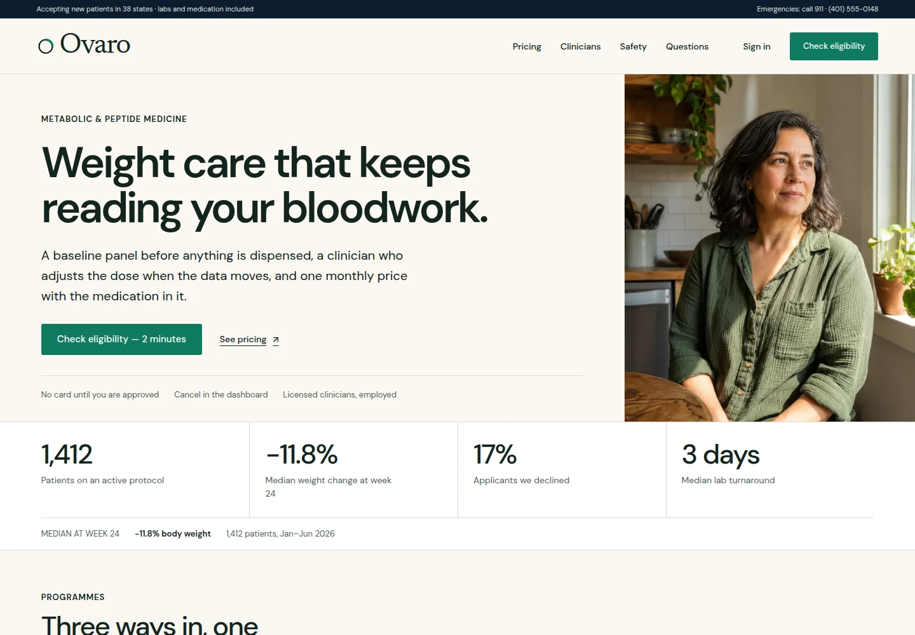
Task: Click the 'PROGRAMMES' section label
Action: point(73,597)
